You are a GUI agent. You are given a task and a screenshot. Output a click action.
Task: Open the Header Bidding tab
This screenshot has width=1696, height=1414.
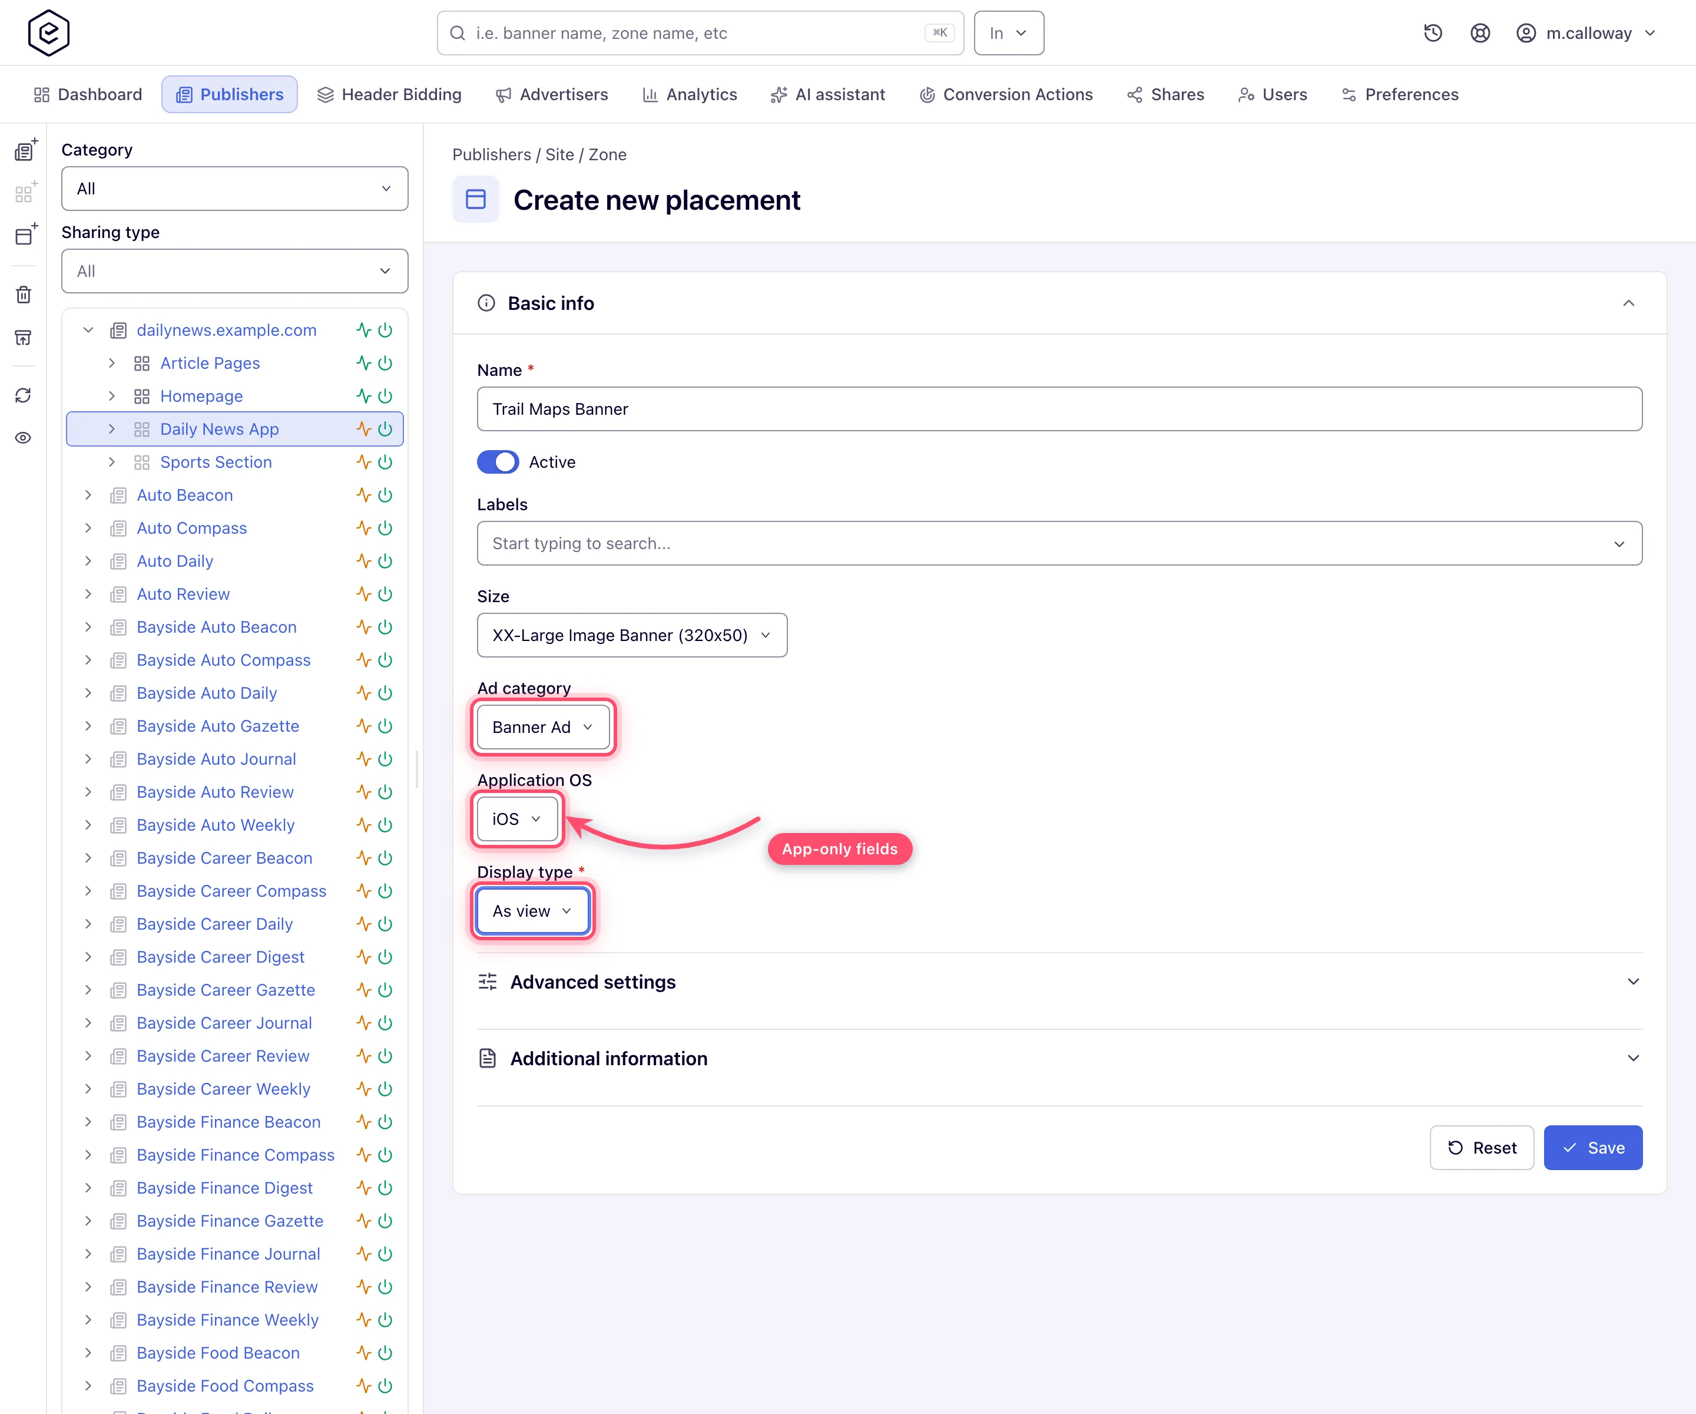click(x=389, y=94)
